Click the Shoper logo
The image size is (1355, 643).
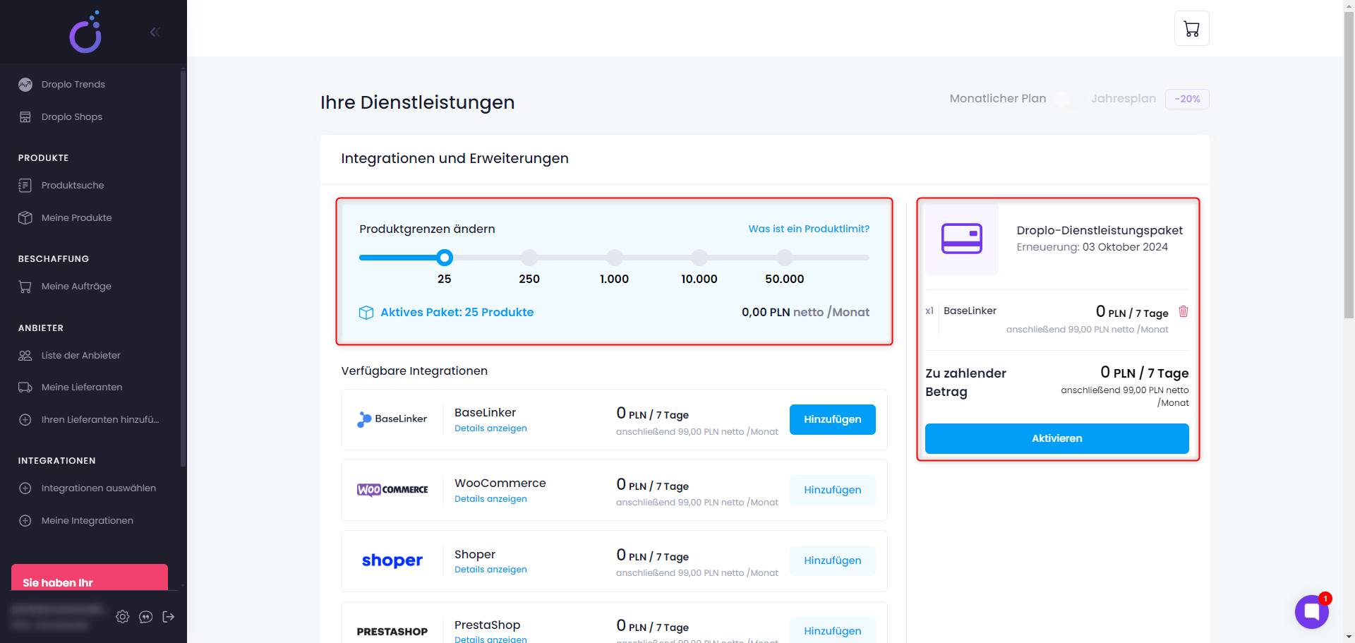coord(392,560)
